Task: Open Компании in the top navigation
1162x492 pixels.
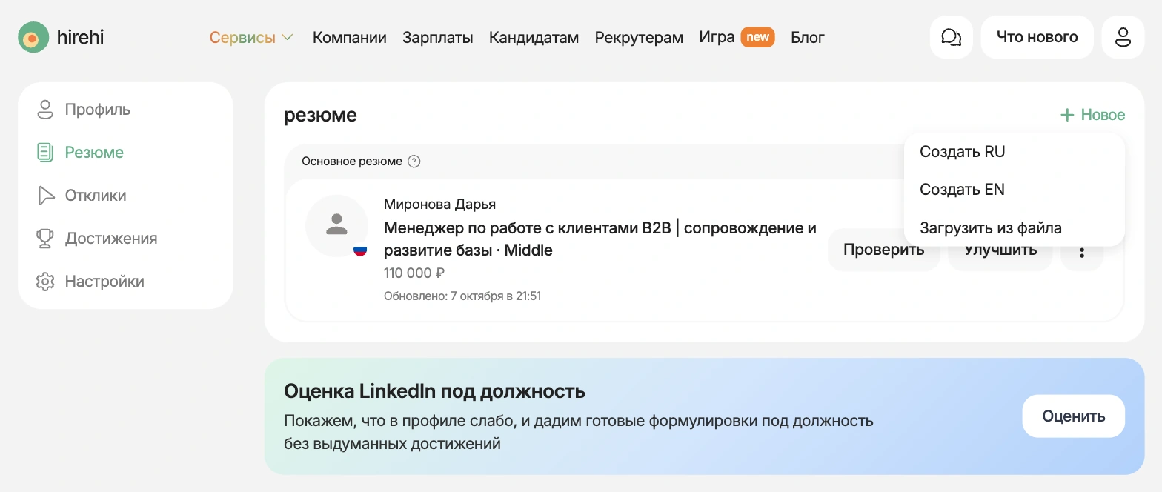Action: click(350, 37)
